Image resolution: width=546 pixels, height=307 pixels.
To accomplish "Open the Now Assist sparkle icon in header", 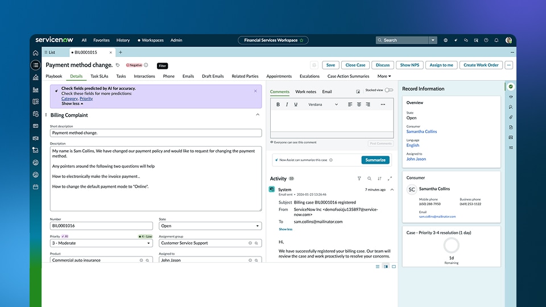I will tap(456, 40).
